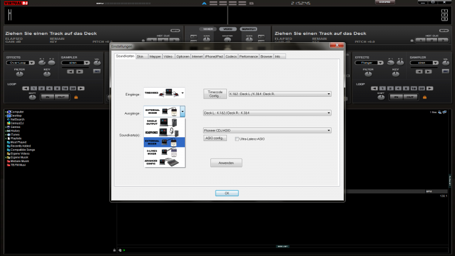Collapse the Ausgänge dropdown arrow
Viewport: 455px width, 256px height.
coord(182,112)
